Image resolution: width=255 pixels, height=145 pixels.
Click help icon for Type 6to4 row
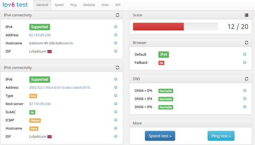pos(116,96)
